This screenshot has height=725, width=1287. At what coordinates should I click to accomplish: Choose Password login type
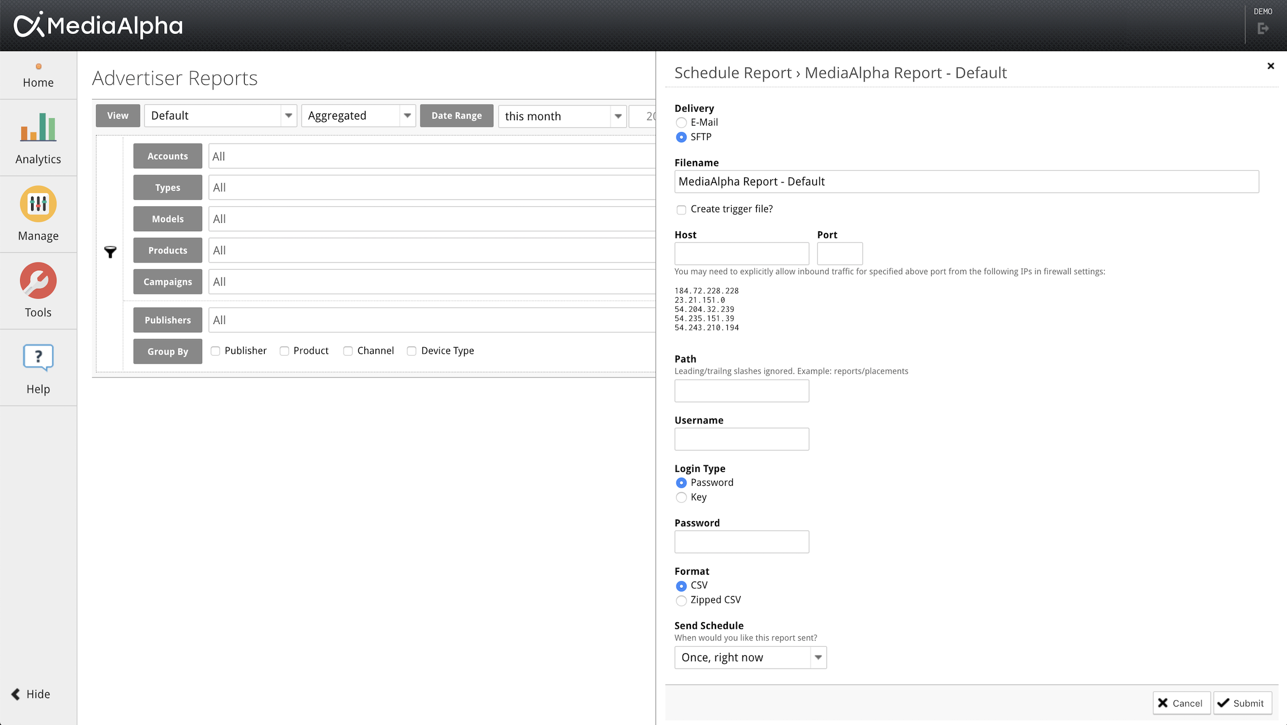point(681,483)
